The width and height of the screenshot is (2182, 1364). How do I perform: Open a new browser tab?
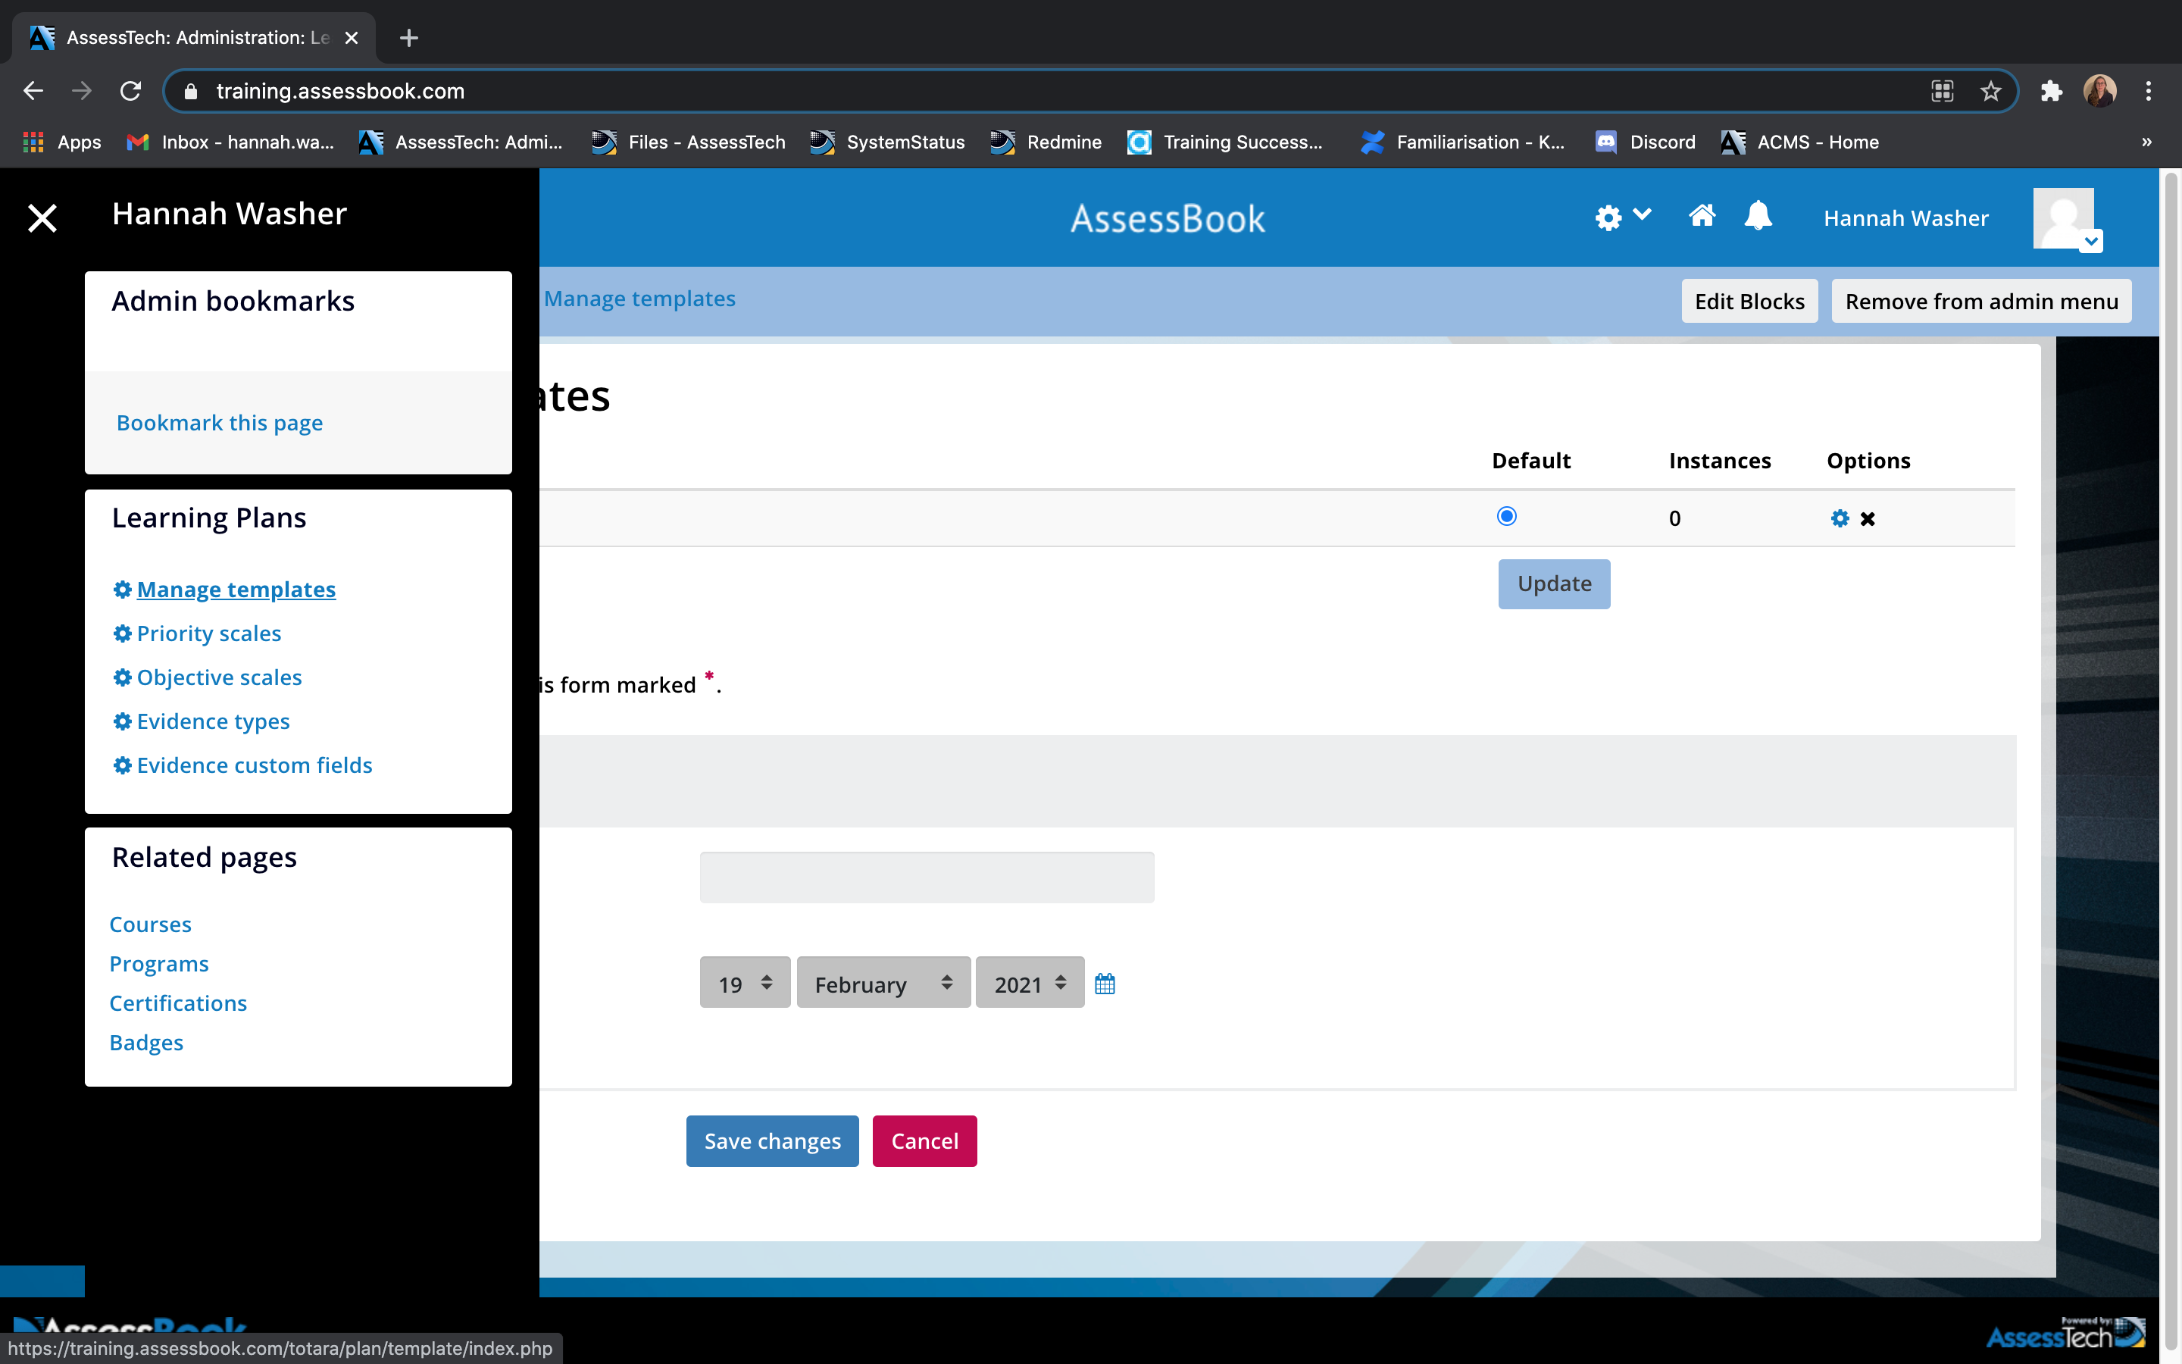[408, 38]
